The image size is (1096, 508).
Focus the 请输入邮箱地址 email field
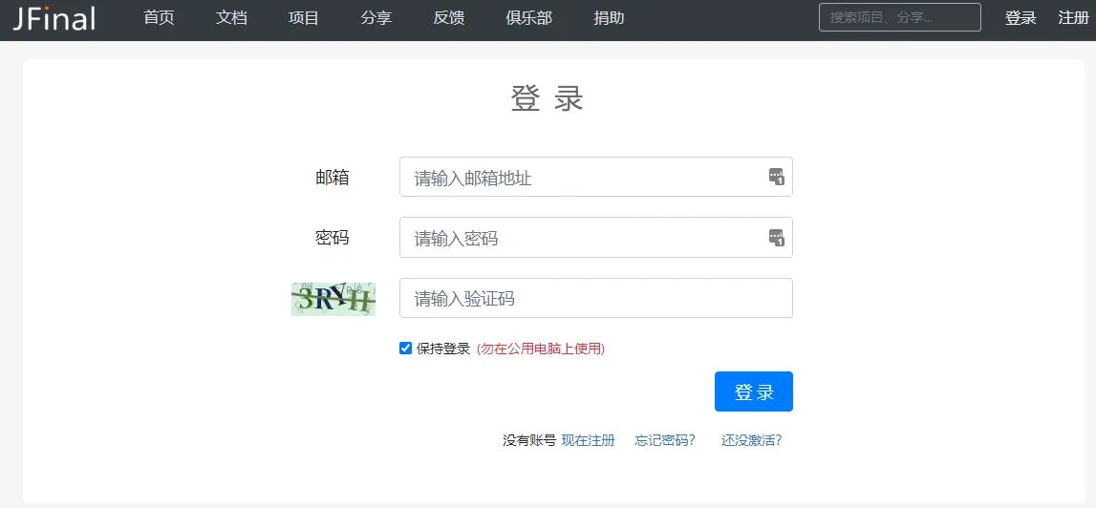tap(595, 177)
